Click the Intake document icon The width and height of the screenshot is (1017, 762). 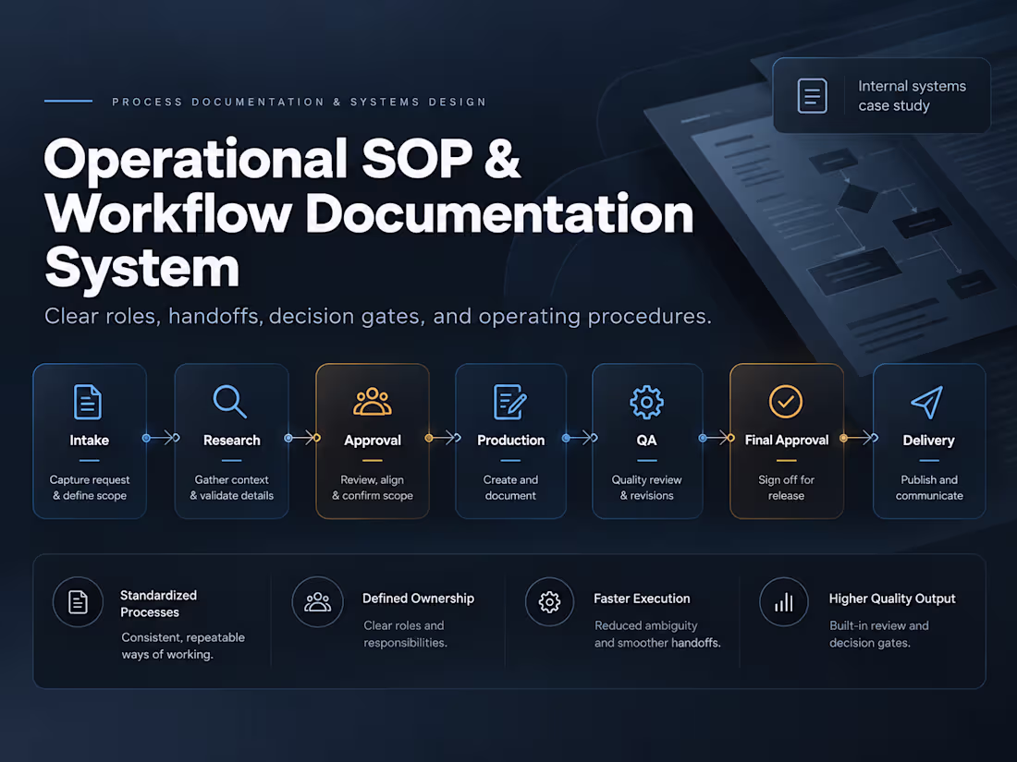coord(88,402)
